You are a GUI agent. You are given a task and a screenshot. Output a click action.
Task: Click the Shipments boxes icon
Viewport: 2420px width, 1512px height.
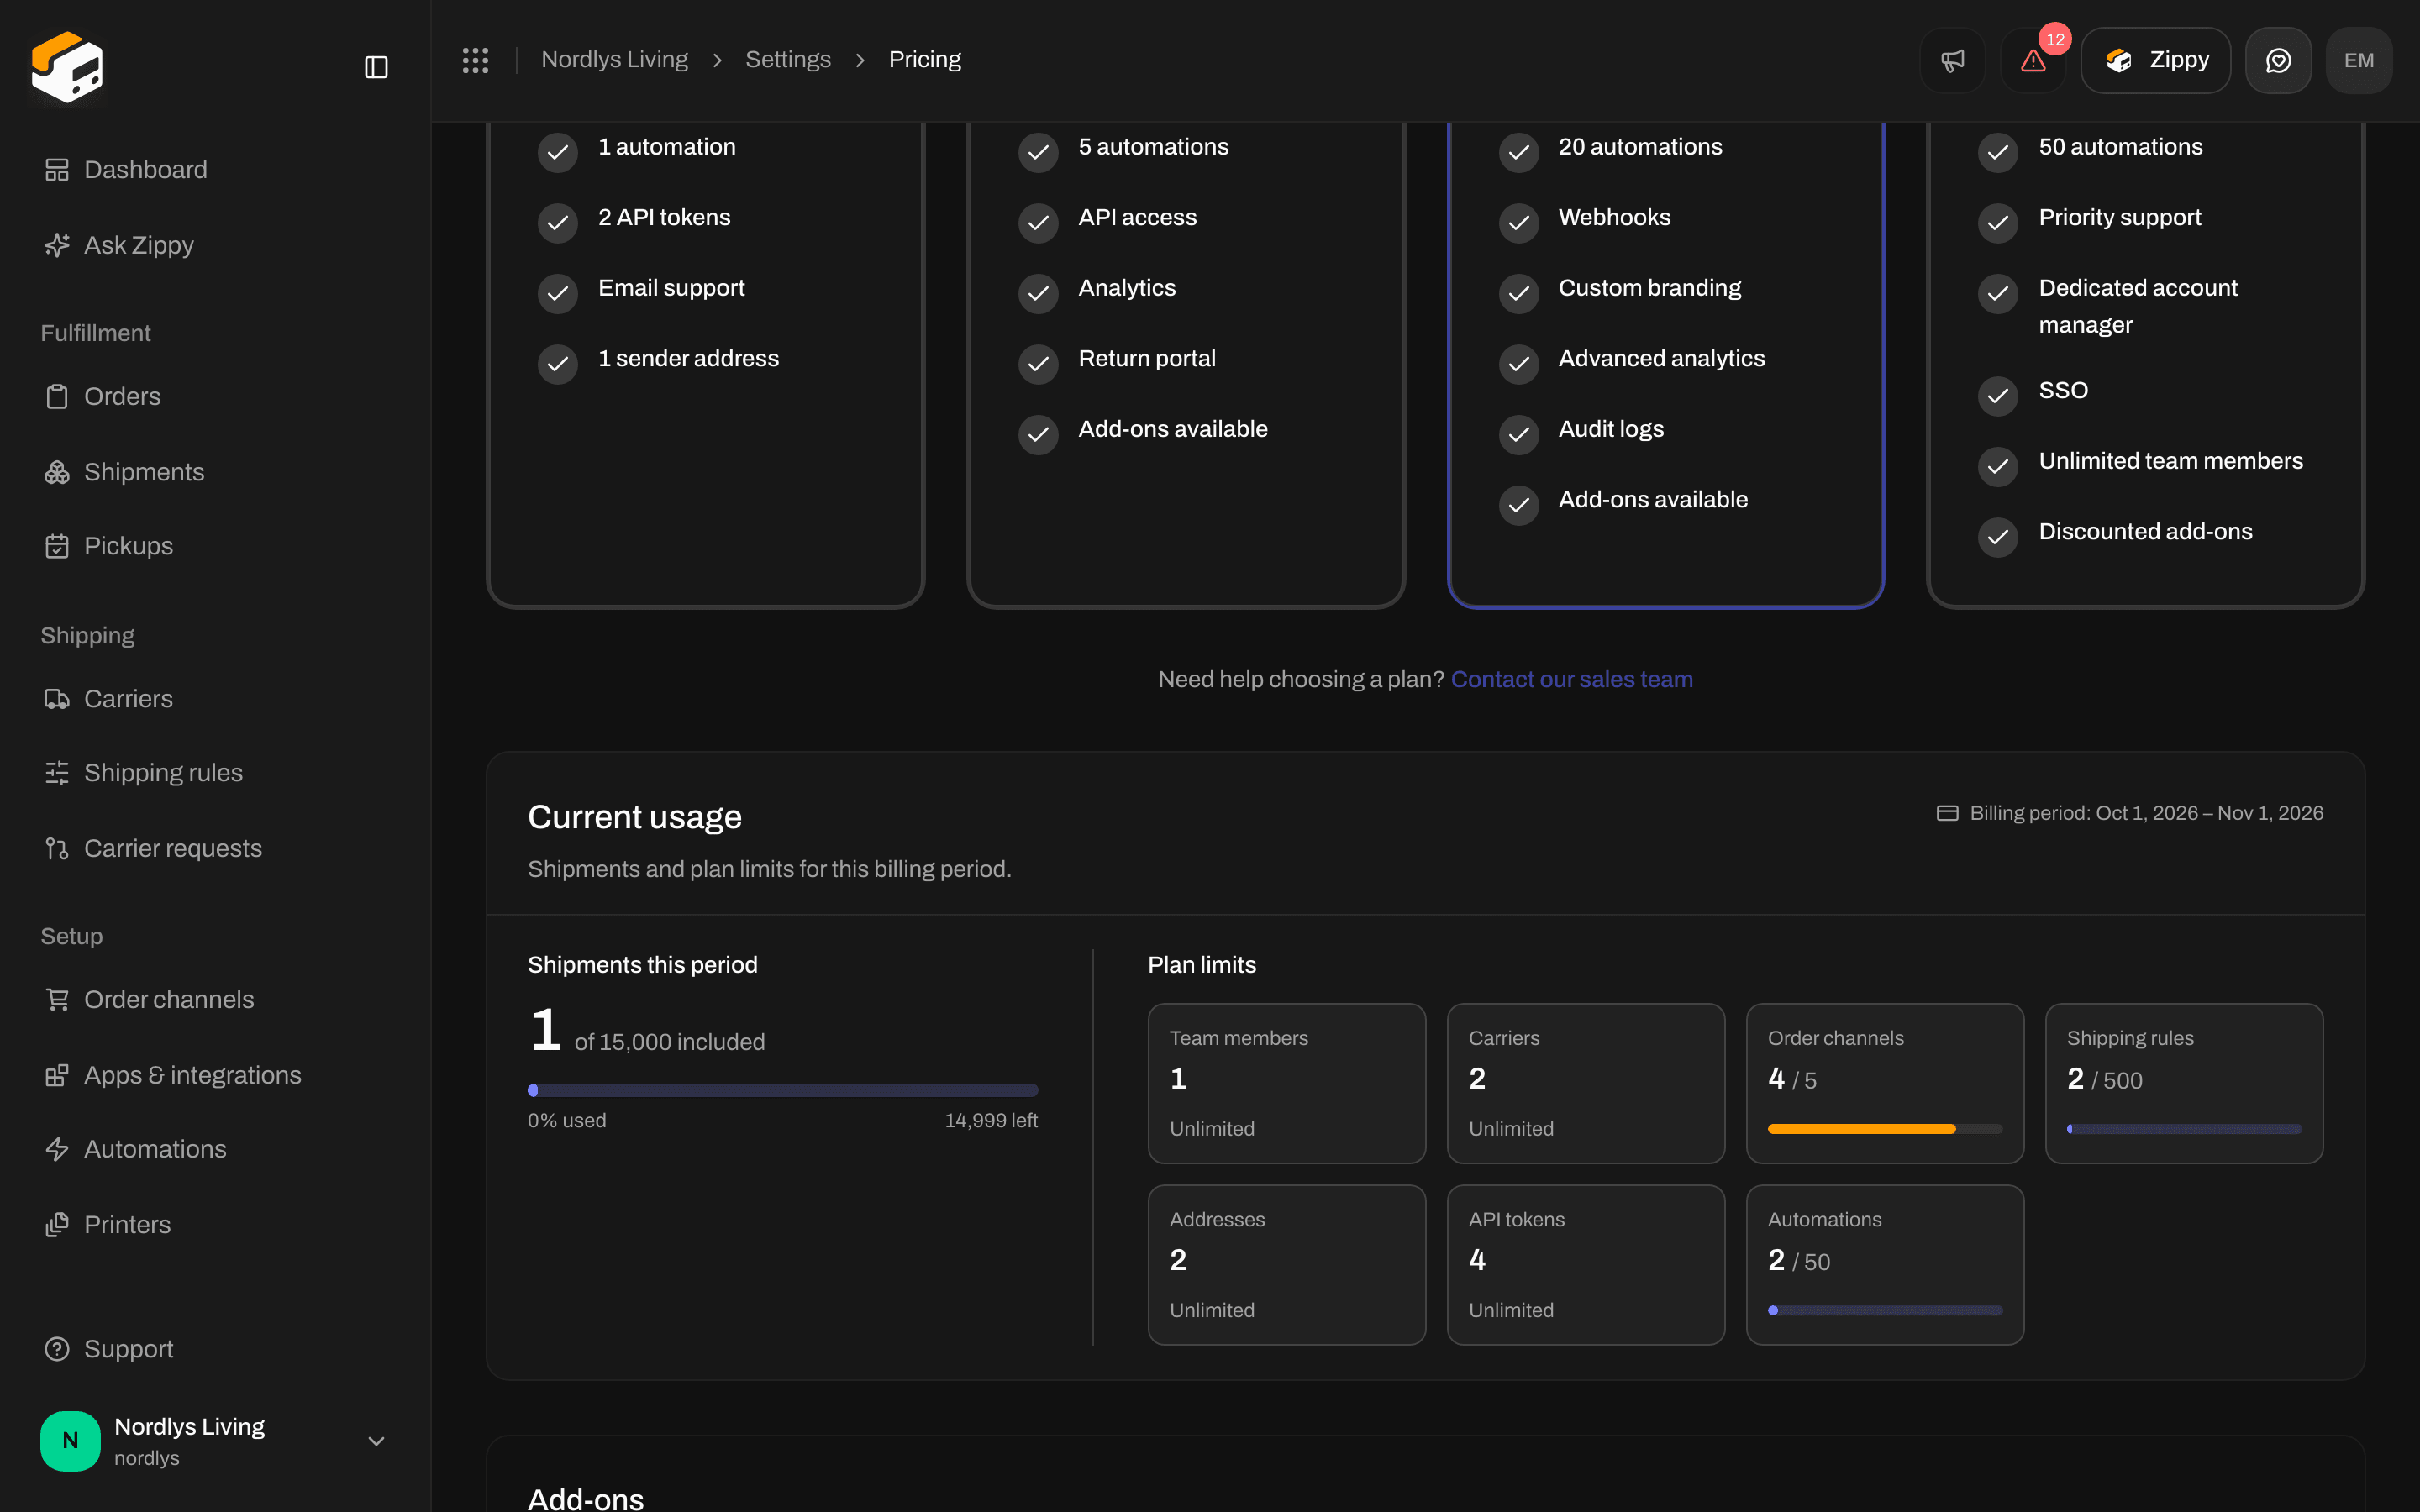[x=57, y=472]
